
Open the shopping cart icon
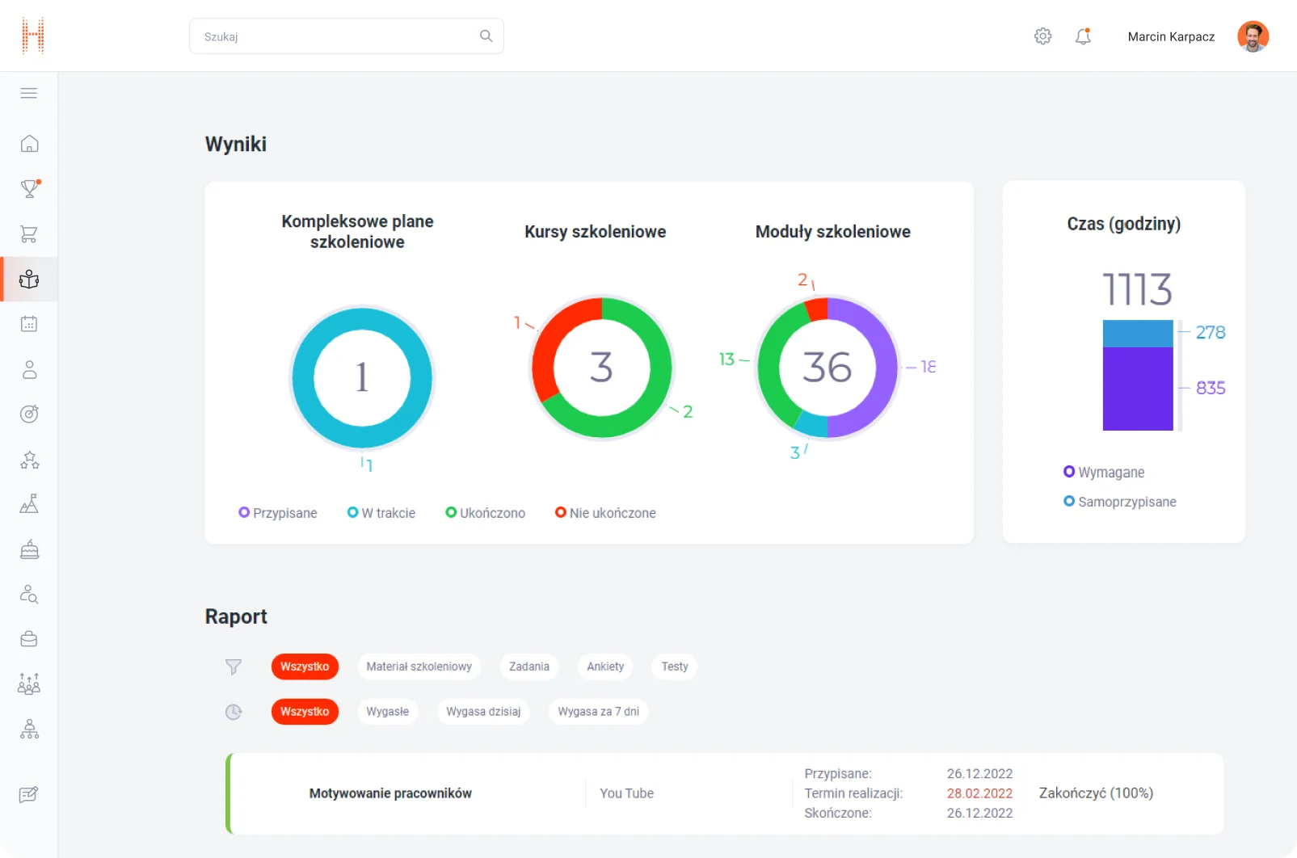29,234
